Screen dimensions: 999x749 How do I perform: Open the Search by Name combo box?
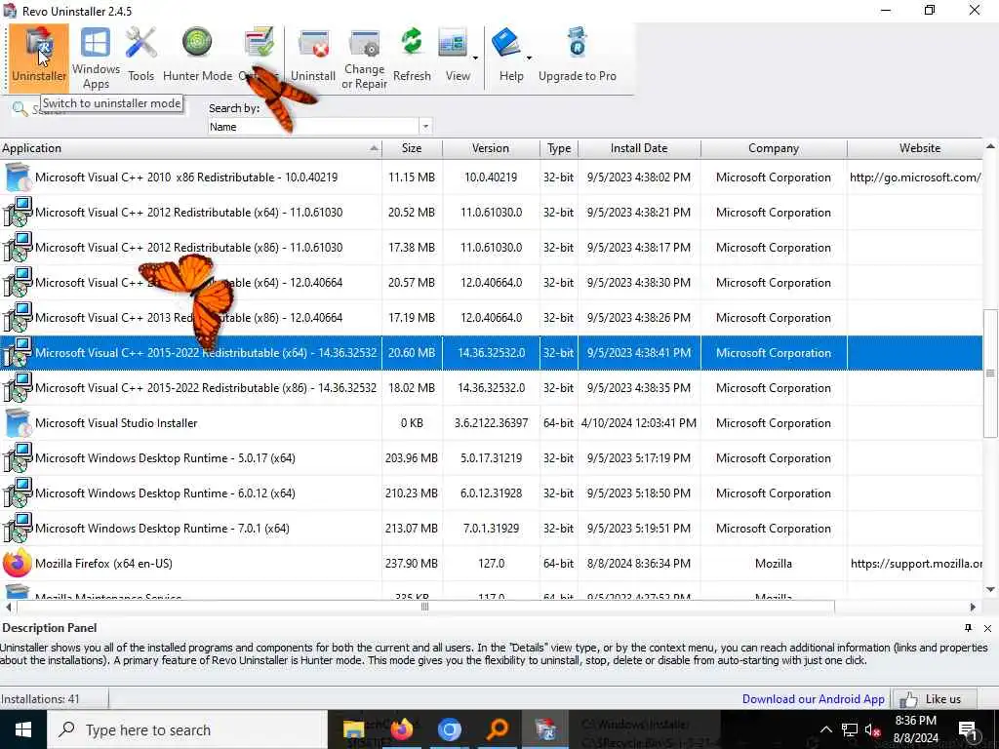320,126
